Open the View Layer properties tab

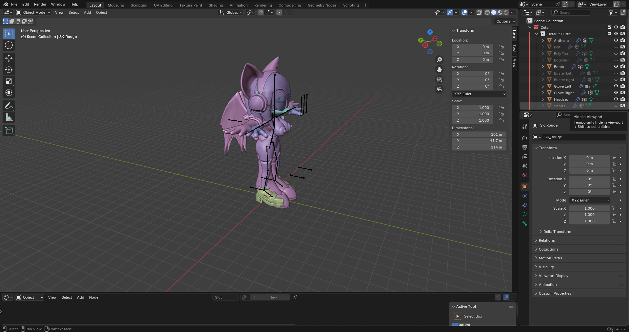click(x=525, y=157)
